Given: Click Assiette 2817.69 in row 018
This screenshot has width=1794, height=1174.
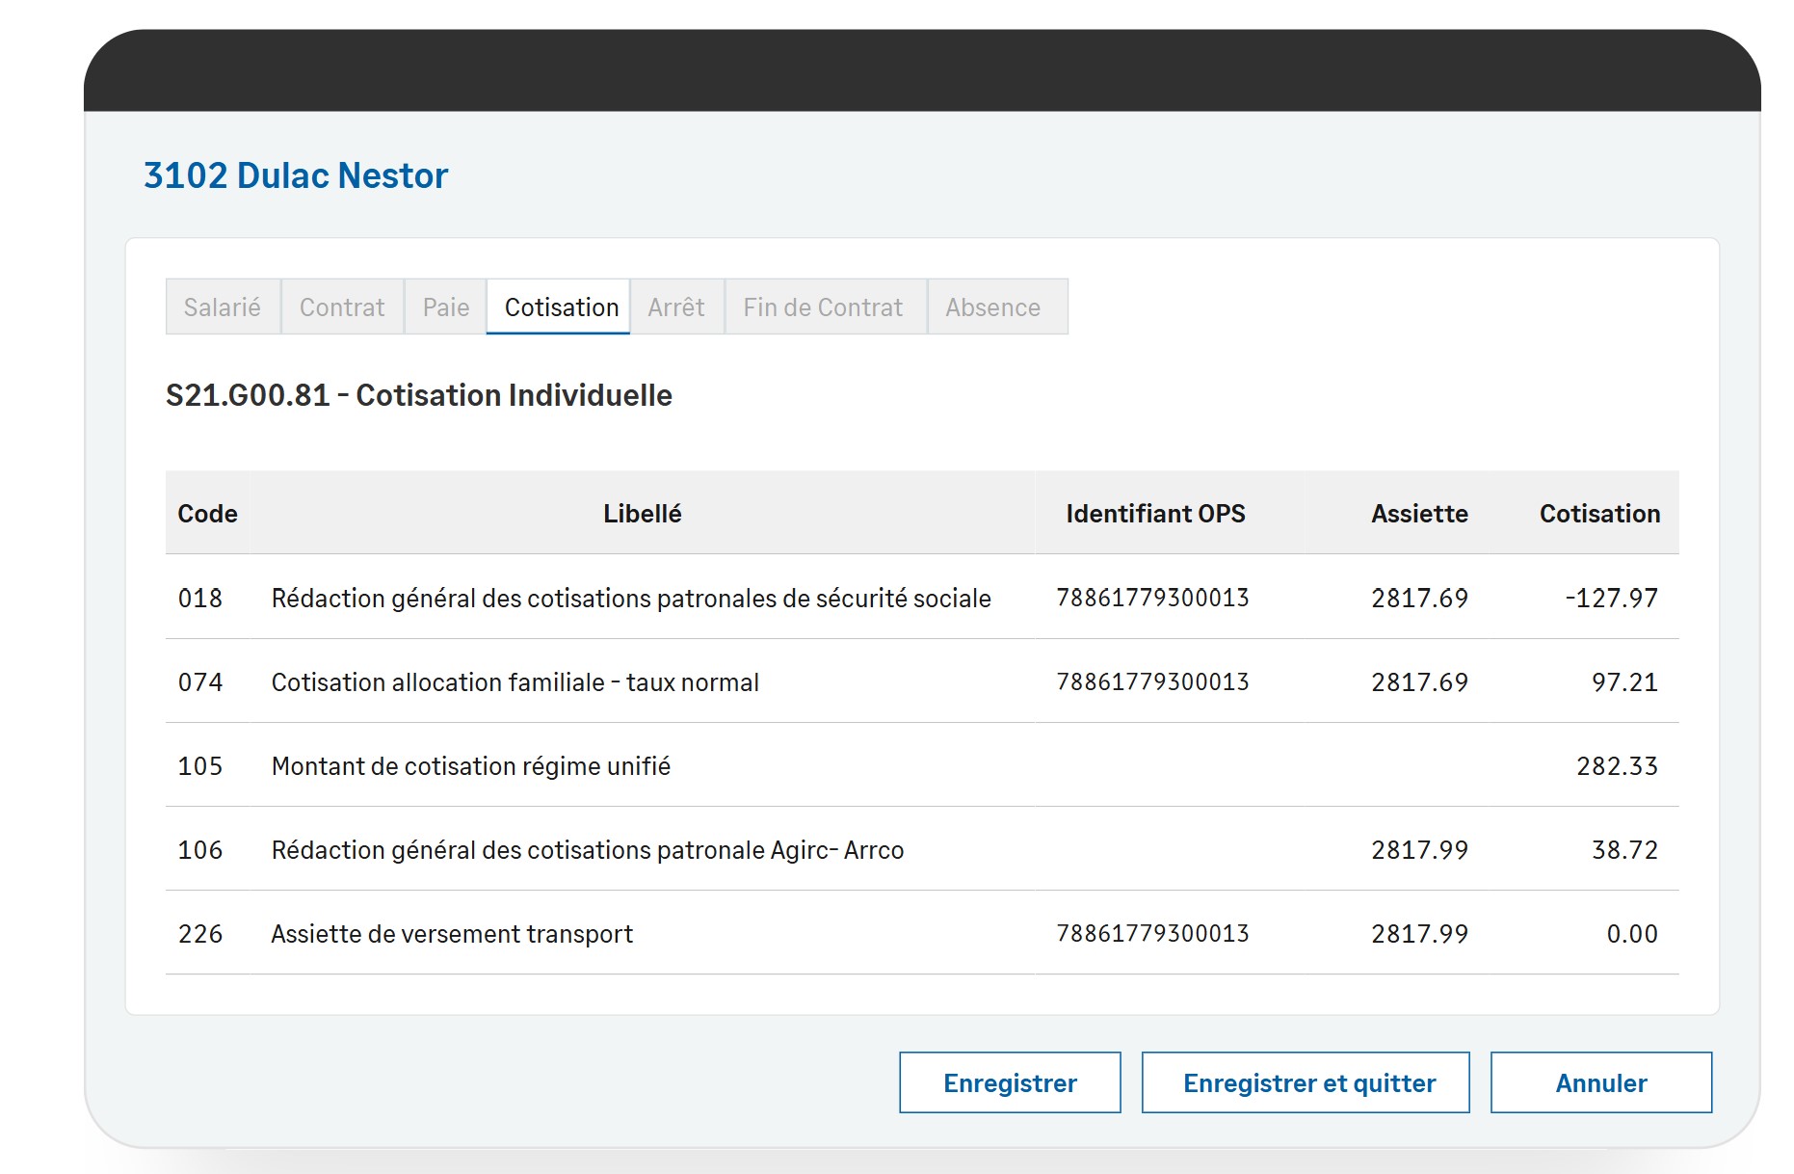Looking at the screenshot, I should [1419, 599].
